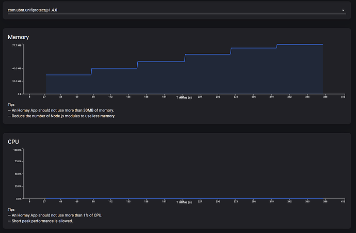
Task: Click the 342 tick on CPU time axis
Action: (289, 201)
